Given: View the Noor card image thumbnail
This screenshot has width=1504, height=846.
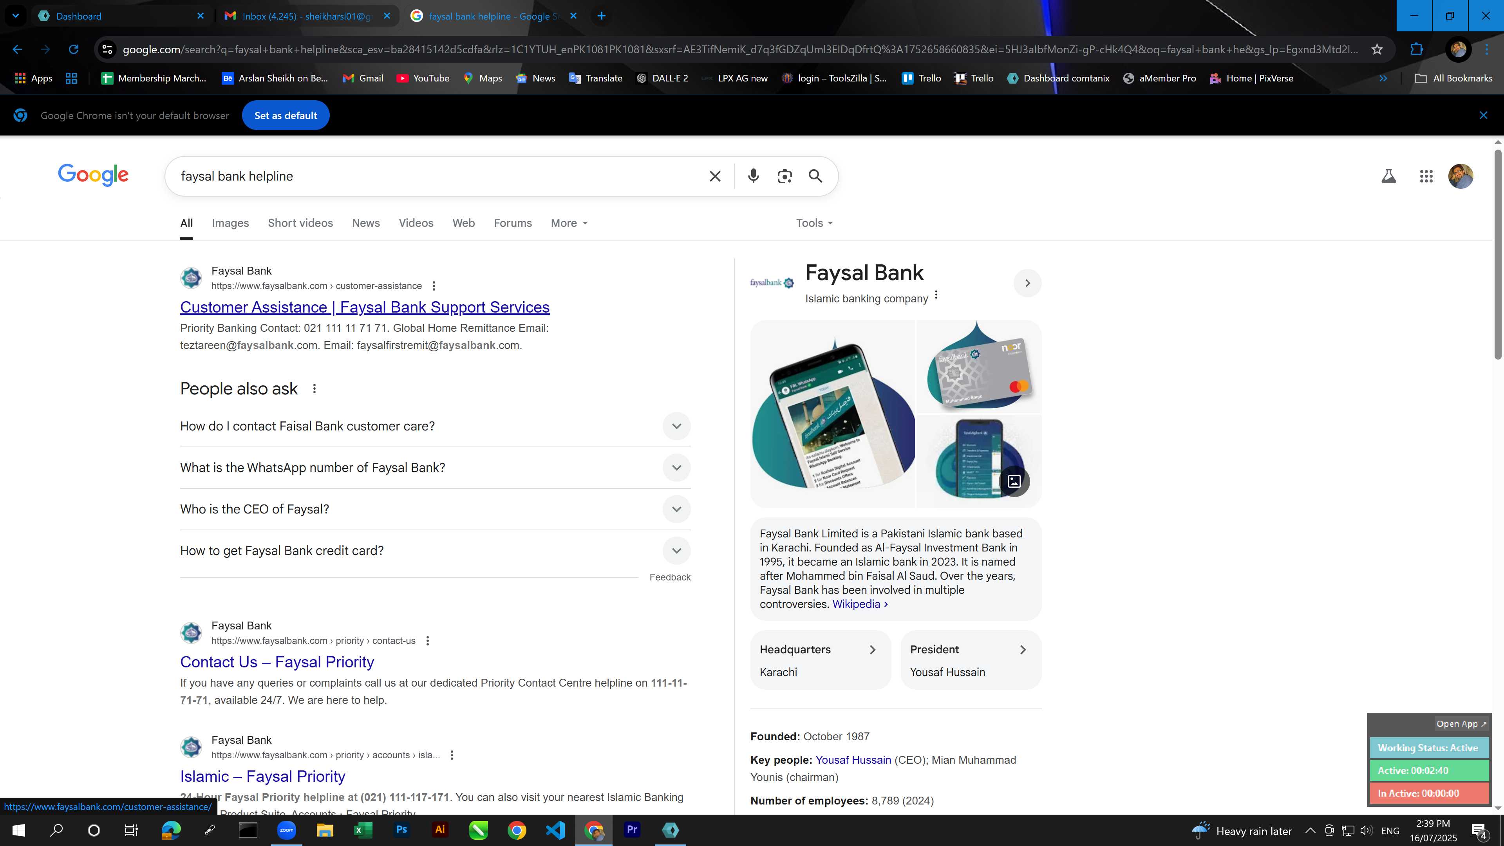Looking at the screenshot, I should click(979, 367).
